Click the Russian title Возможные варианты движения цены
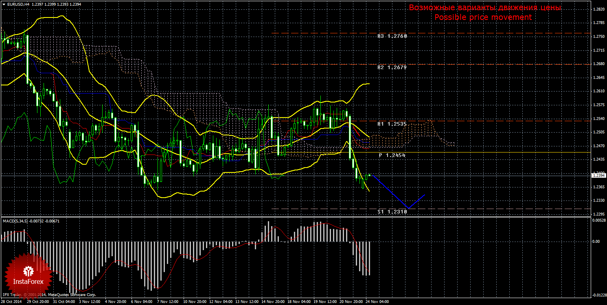 click(x=485, y=8)
